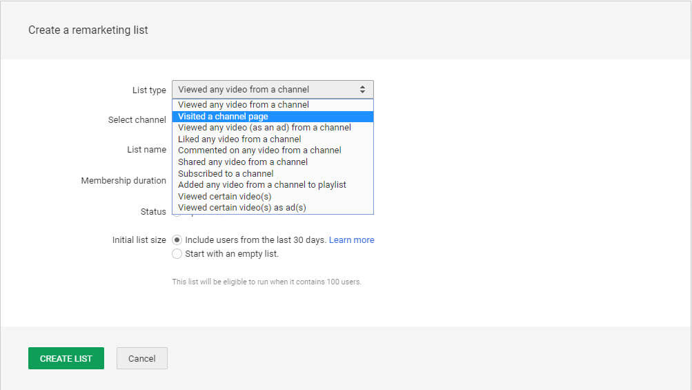This screenshot has width=692, height=390.
Task: Enable 'Include users from the last 30 days'
Action: pos(177,240)
